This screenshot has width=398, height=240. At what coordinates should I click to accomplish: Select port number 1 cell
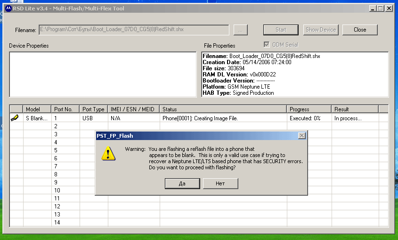coord(65,118)
